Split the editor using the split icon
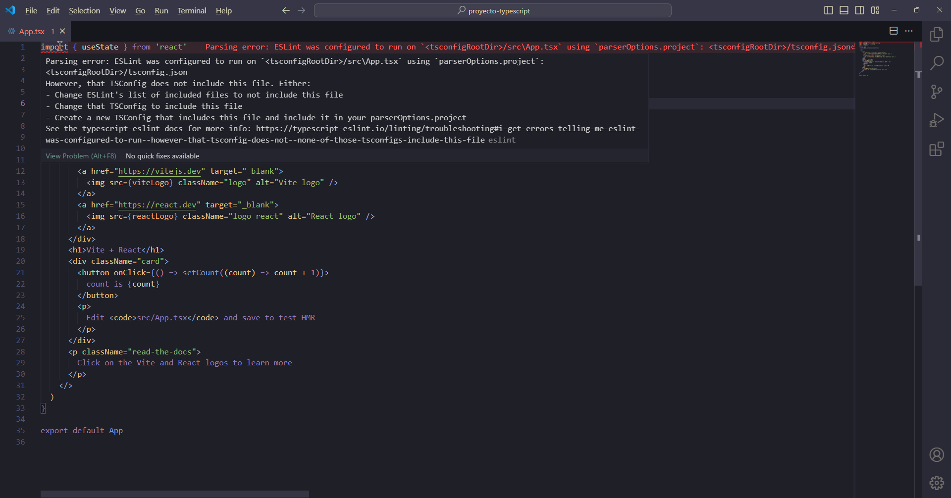The height and width of the screenshot is (498, 951). 894,31
